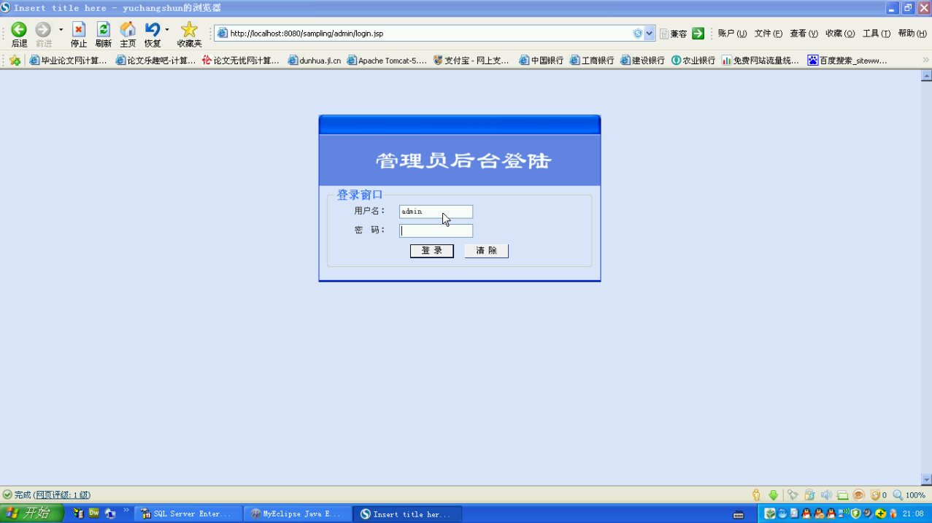
Task: Click the green Go arrow button
Action: 698,34
